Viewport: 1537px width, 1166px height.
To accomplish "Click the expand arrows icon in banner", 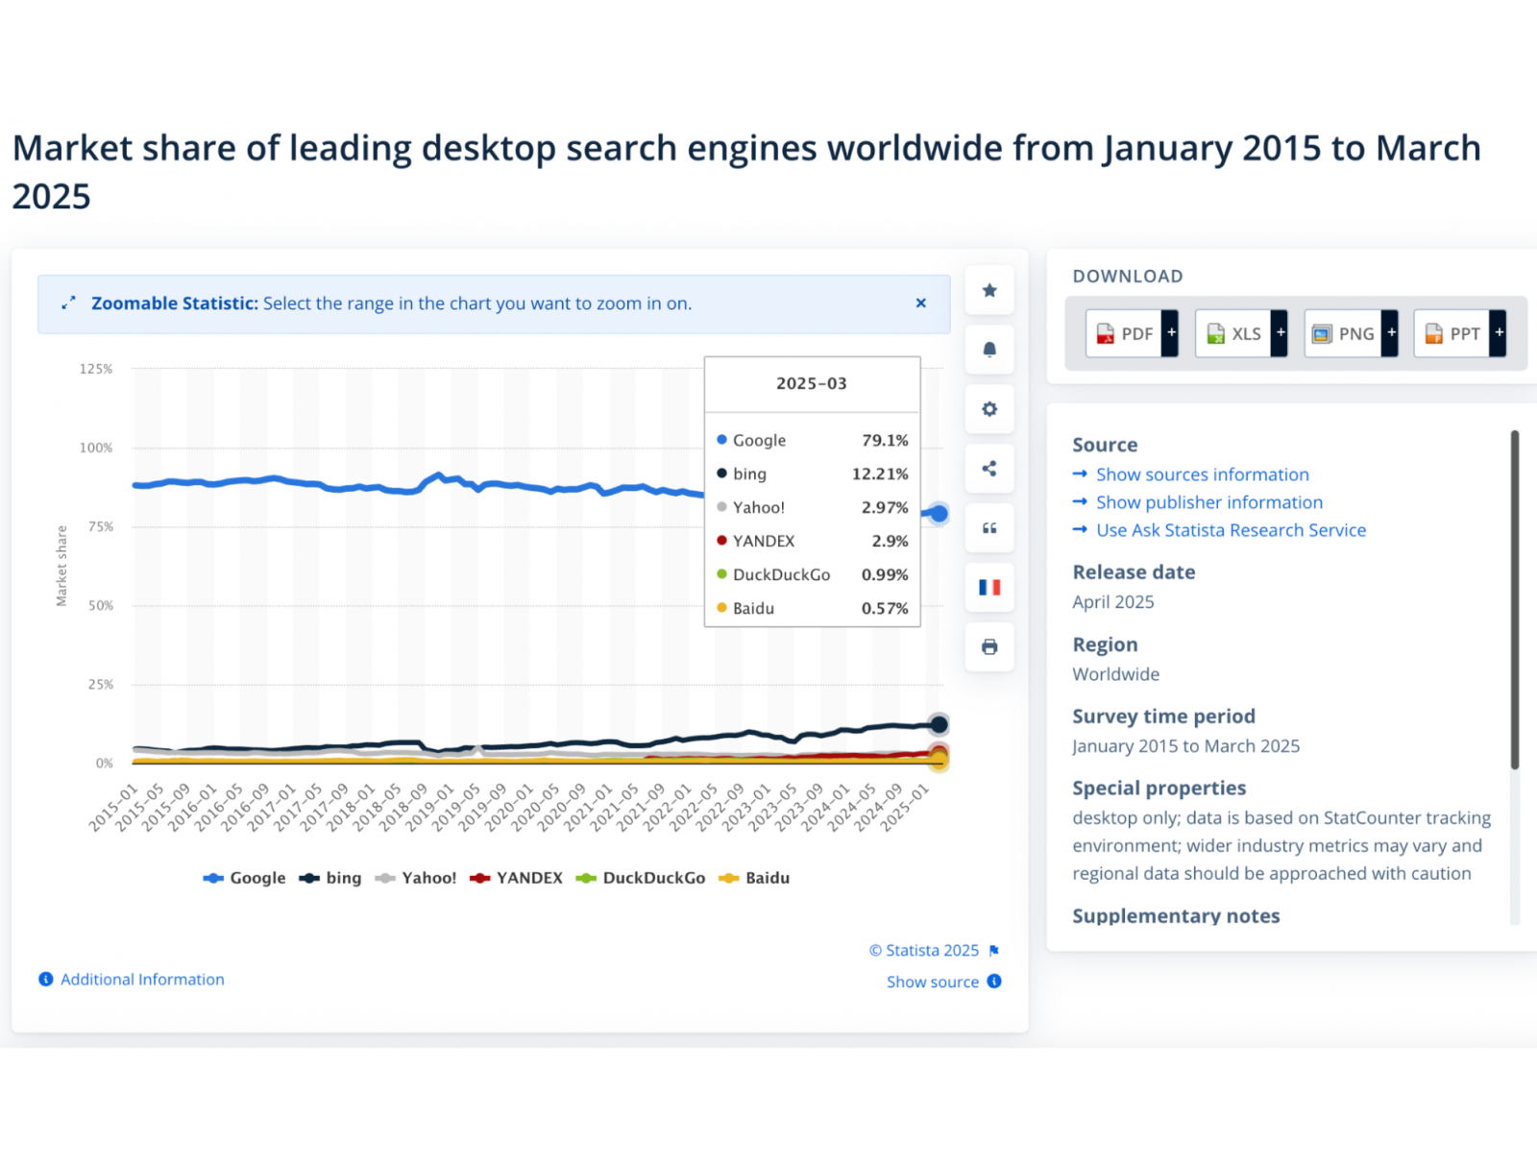I will tap(68, 304).
